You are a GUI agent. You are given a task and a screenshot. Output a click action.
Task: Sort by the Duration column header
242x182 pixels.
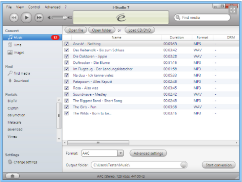click(177, 37)
